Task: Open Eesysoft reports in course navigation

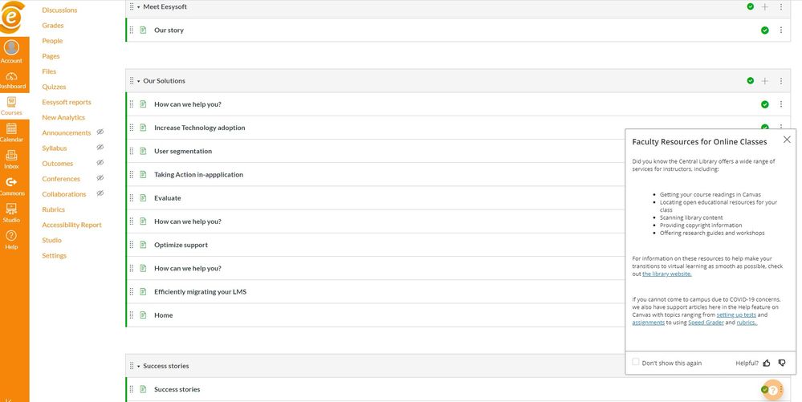Action: (x=67, y=102)
